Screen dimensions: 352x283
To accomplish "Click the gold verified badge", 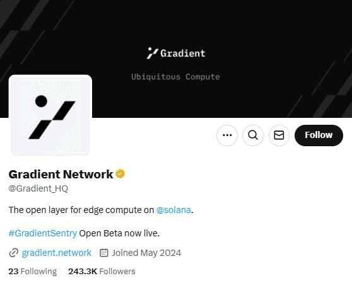I will 120,174.
